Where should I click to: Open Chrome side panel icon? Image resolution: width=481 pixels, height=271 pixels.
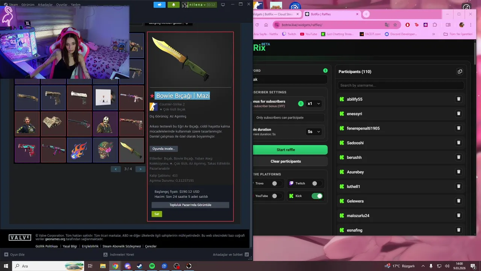448,25
